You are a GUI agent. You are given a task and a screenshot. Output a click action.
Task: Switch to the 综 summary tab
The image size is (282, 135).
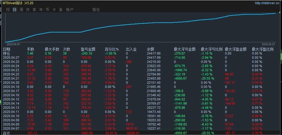pos(8,10)
